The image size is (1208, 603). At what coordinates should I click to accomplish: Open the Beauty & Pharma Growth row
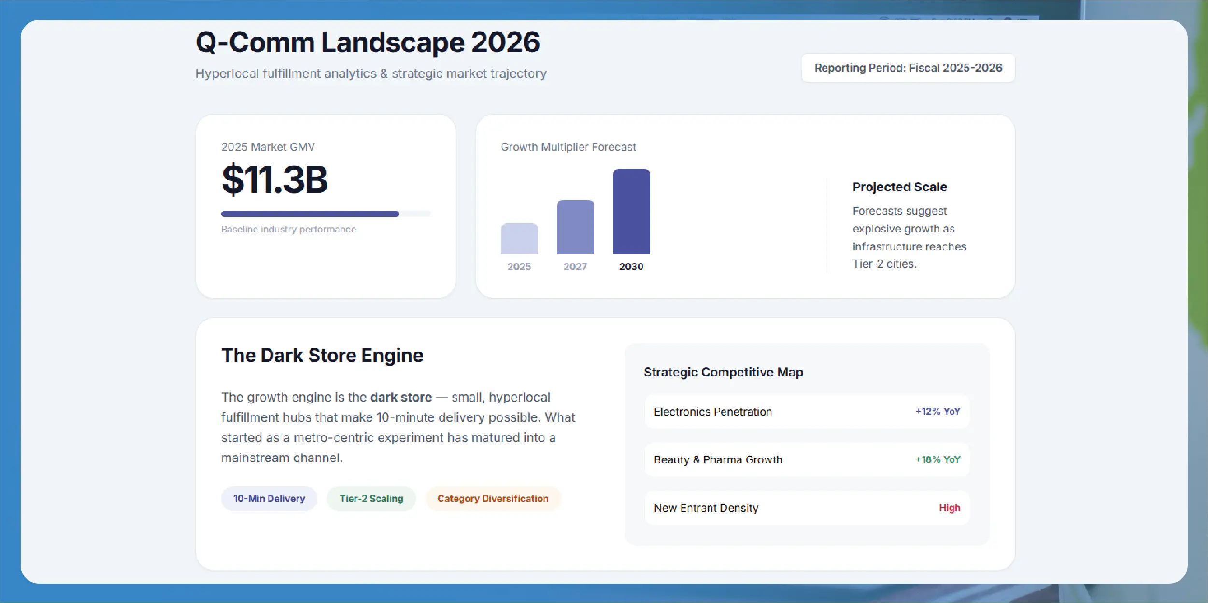point(807,459)
